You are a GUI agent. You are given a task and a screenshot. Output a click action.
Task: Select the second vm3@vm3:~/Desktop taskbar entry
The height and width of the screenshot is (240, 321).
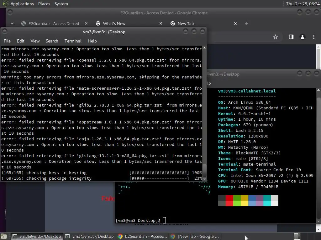pyautogui.click(x=89, y=236)
